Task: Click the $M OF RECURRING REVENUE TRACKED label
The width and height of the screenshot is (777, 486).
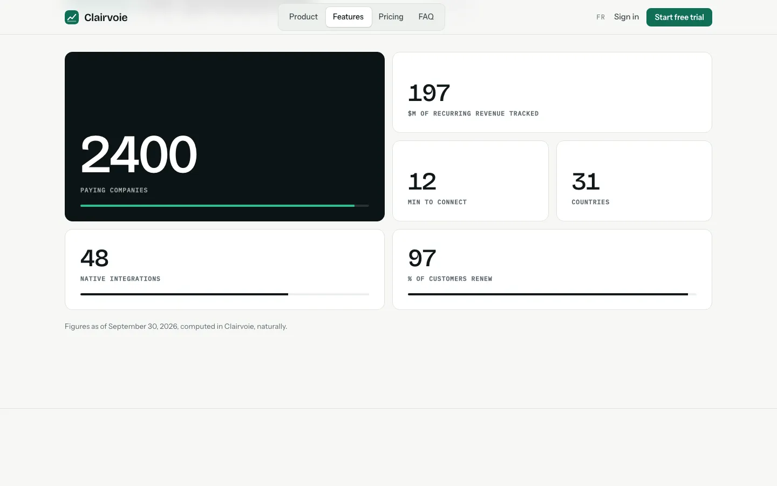Action: [473, 113]
